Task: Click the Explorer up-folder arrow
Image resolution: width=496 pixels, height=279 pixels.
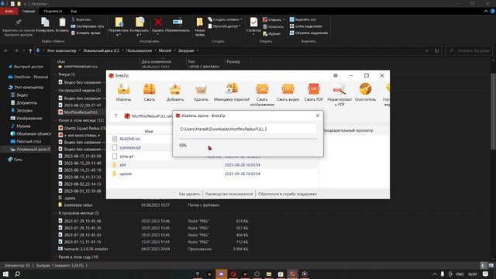Action: click(30, 50)
